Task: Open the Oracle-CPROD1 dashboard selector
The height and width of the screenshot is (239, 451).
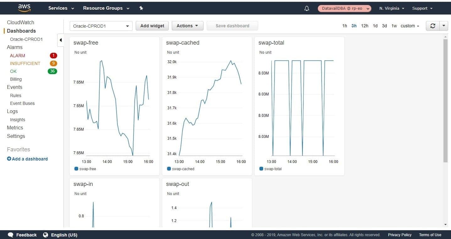Action: [101, 26]
